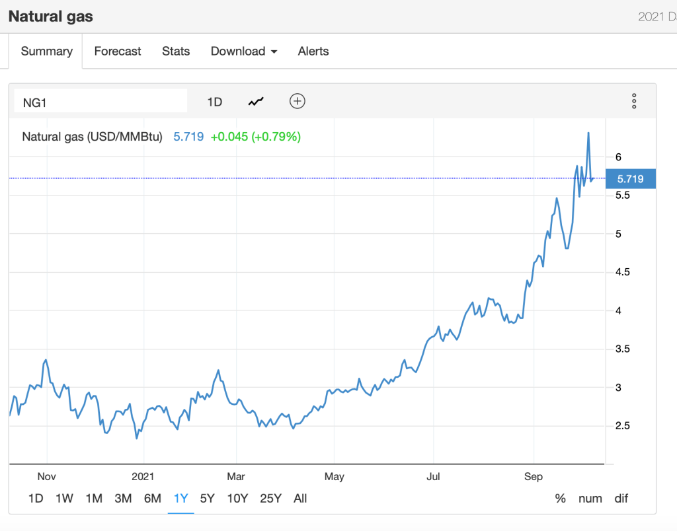Switch to the Forecast tab
The image size is (677, 531).
[x=118, y=51]
